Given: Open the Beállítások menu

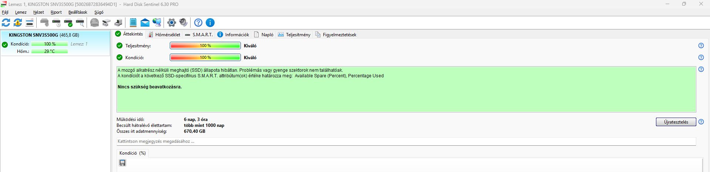Looking at the screenshot, I should pyautogui.click(x=78, y=12).
